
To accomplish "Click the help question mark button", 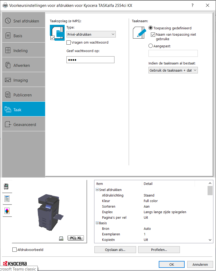I will pyautogui.click(x=192, y=5).
